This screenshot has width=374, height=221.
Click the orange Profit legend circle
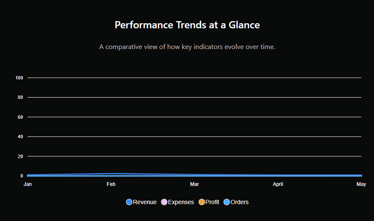click(x=202, y=202)
